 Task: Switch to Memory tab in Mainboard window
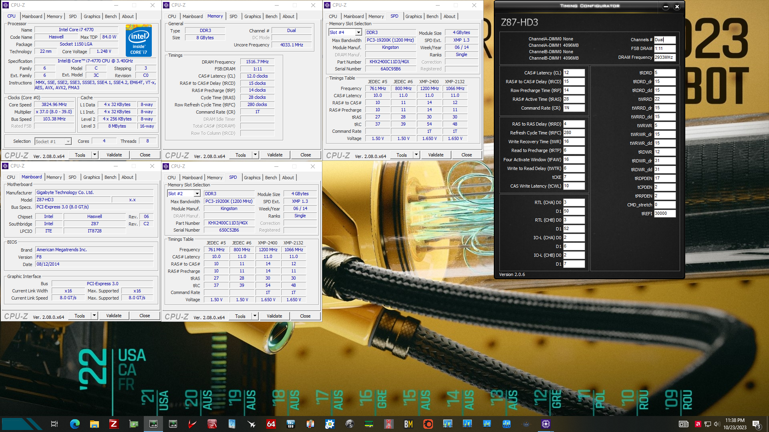pos(54,177)
